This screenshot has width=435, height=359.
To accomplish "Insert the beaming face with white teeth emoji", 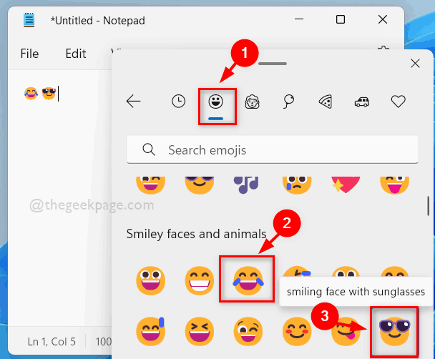I will (200, 280).
